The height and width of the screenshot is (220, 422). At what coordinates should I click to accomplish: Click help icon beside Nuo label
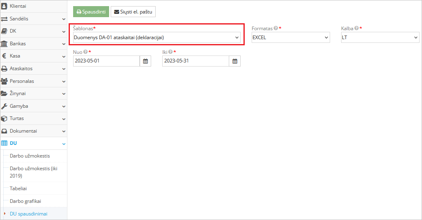click(x=85, y=52)
